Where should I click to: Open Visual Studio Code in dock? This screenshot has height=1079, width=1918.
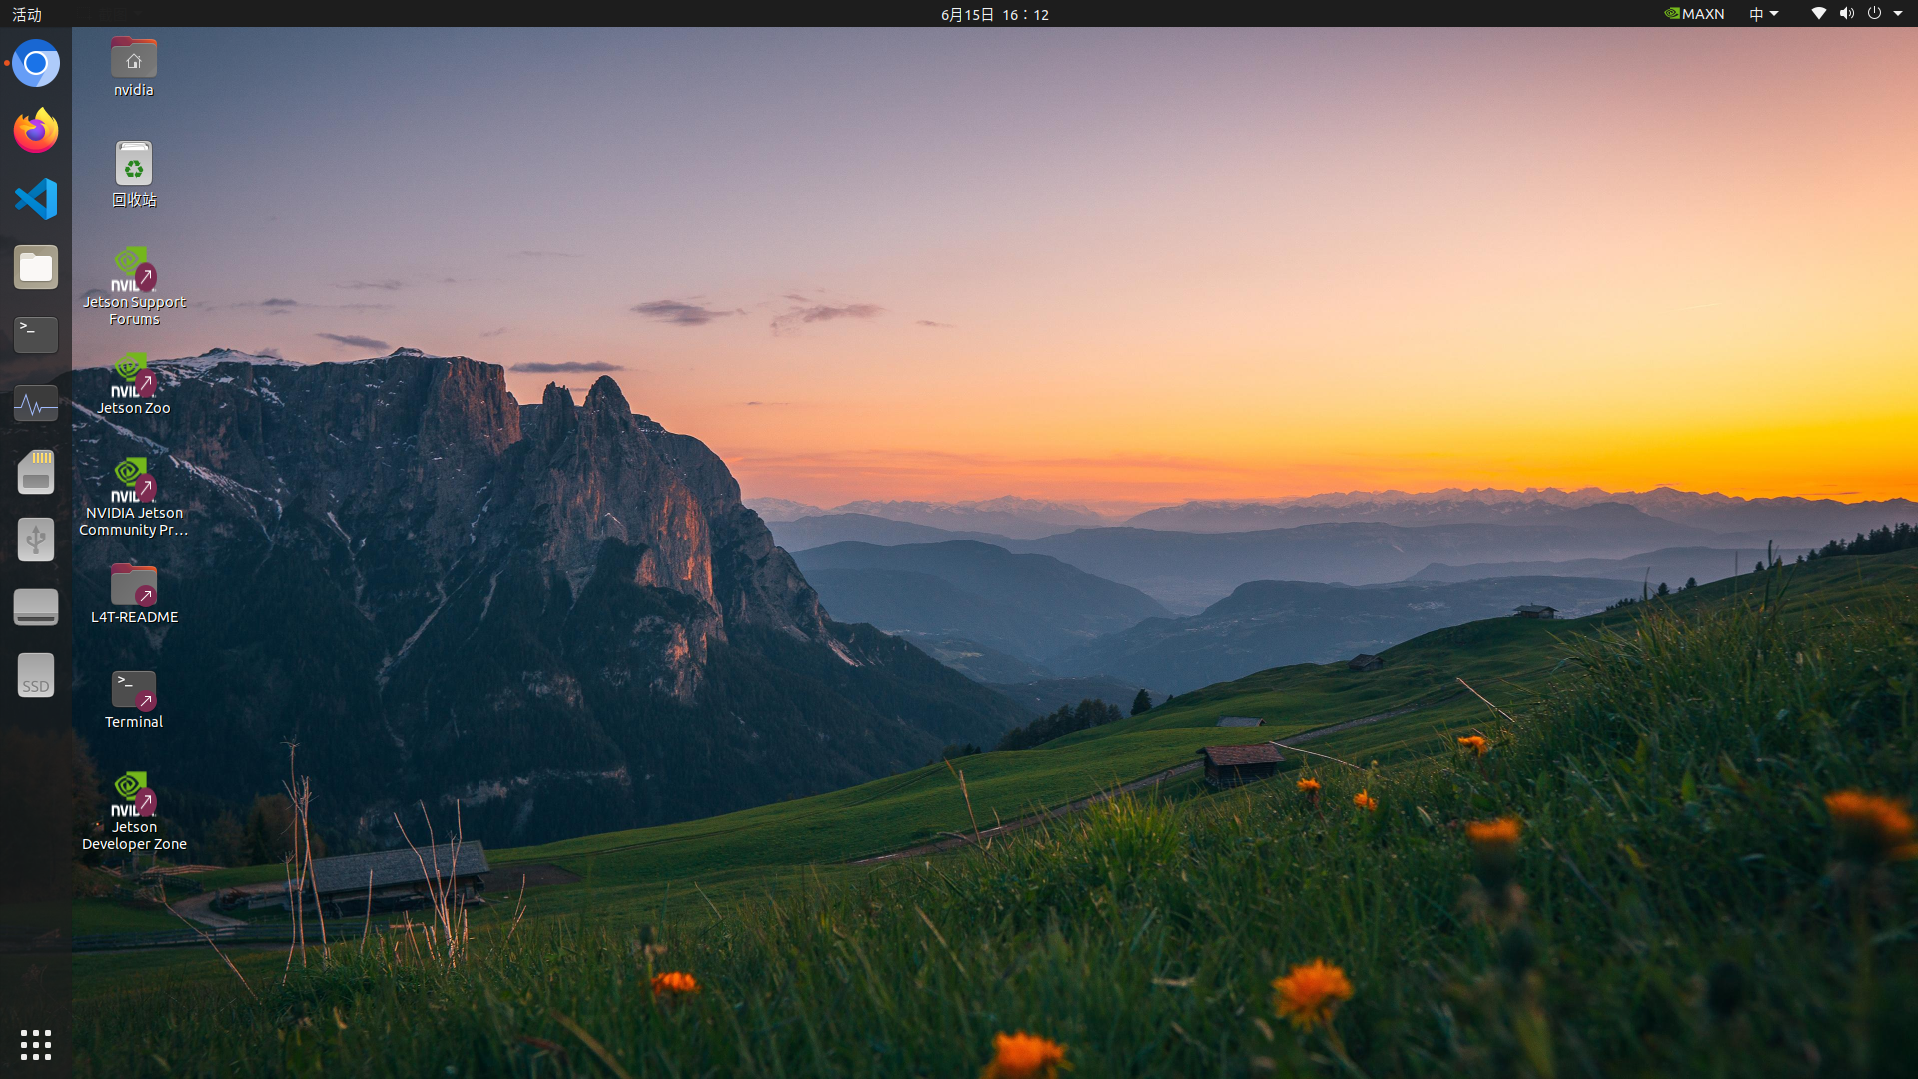pyautogui.click(x=36, y=199)
